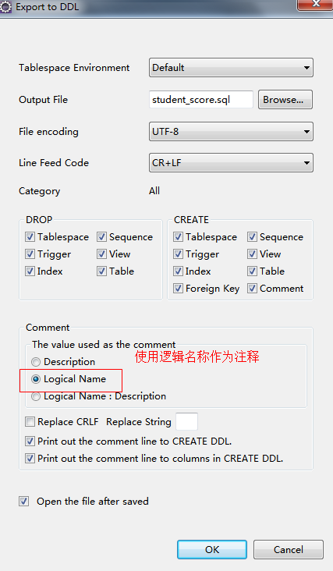Viewport: 333px width, 571px height.
Task: Open the Tablespace Environment dropdown
Action: (231, 67)
